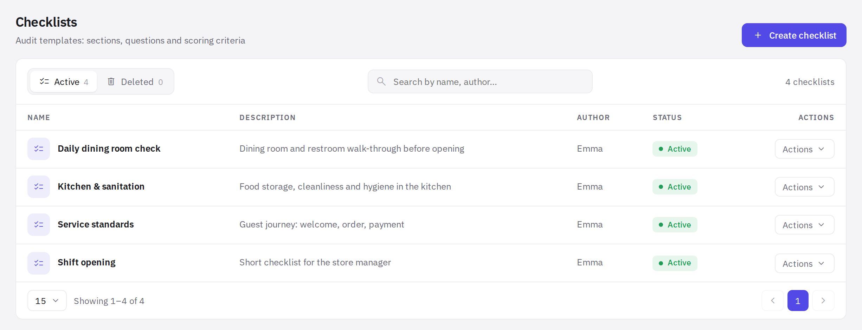Click the AUTHOR column header
This screenshot has width=862, height=330.
click(593, 118)
